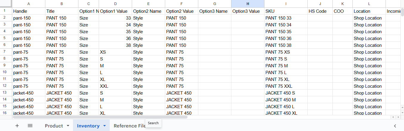This screenshot has width=404, height=131.
Task: Click the side panel collapse chevron
Action: [395, 126]
